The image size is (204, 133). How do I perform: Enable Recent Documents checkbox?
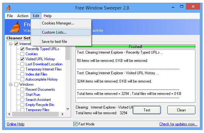[22, 90]
